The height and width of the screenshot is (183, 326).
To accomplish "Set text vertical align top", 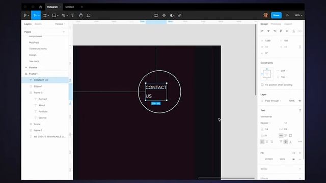I will click(x=281, y=142).
